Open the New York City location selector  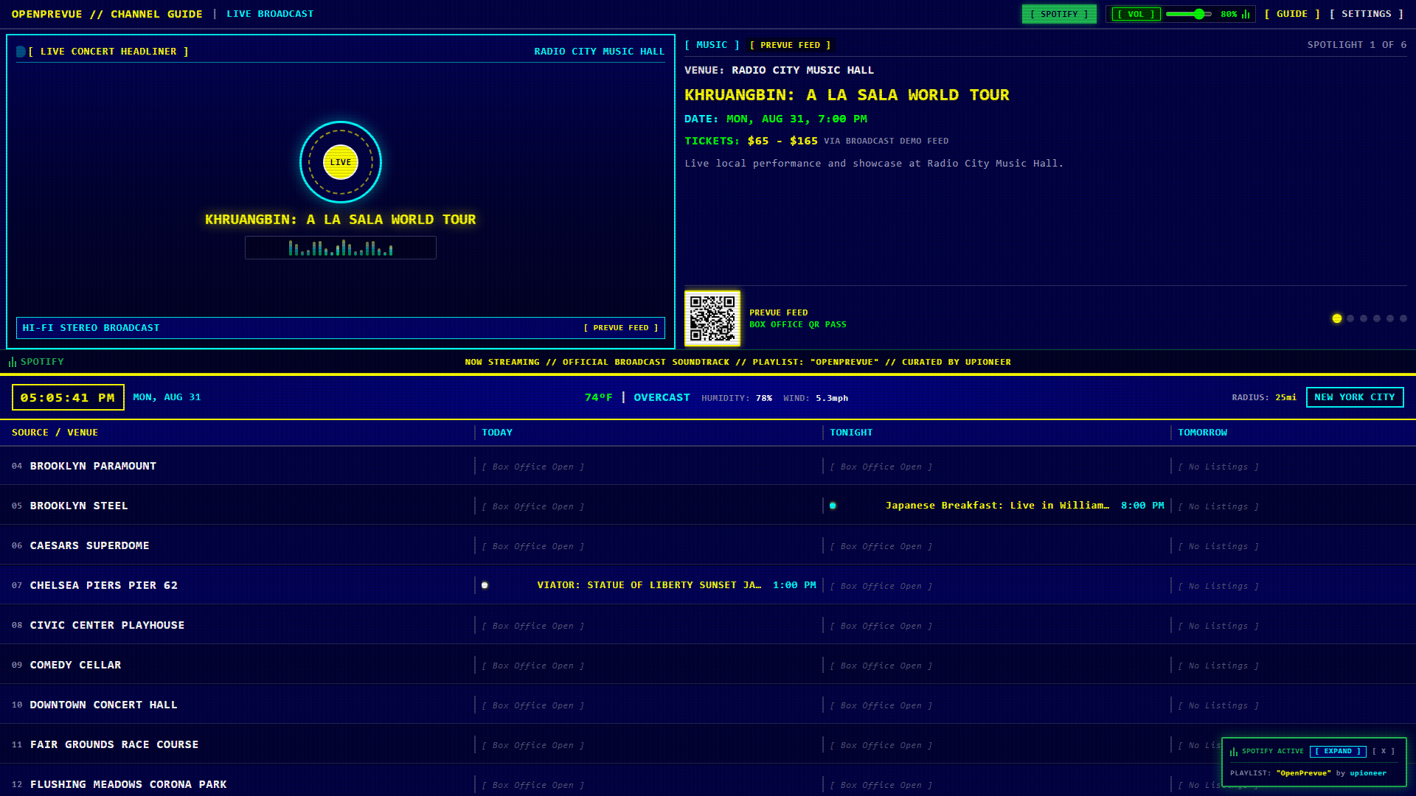pos(1355,397)
